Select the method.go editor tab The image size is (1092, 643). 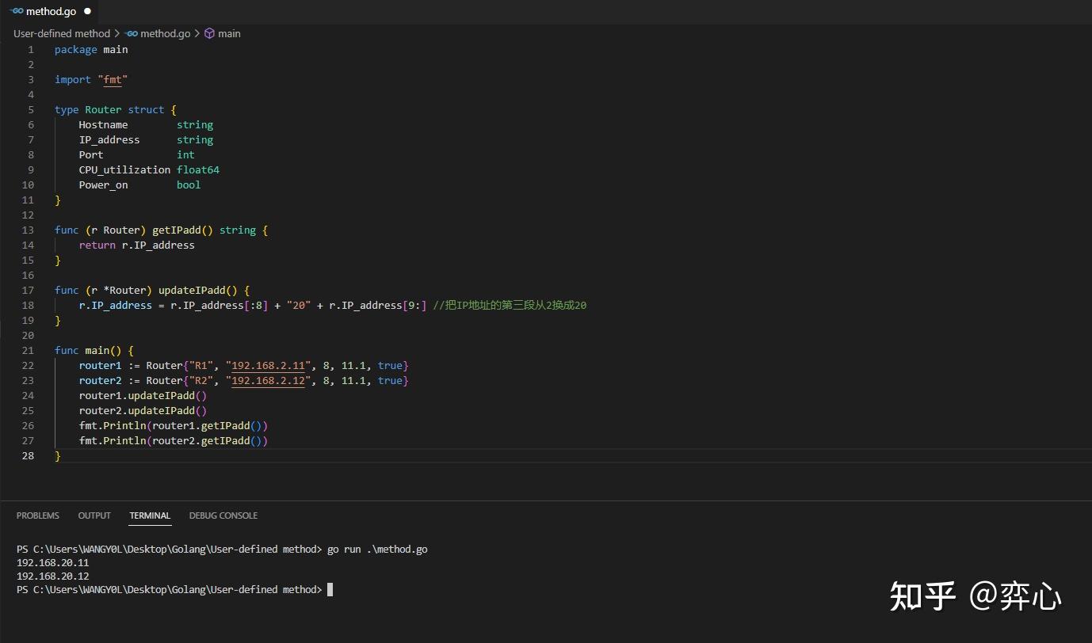(x=50, y=11)
